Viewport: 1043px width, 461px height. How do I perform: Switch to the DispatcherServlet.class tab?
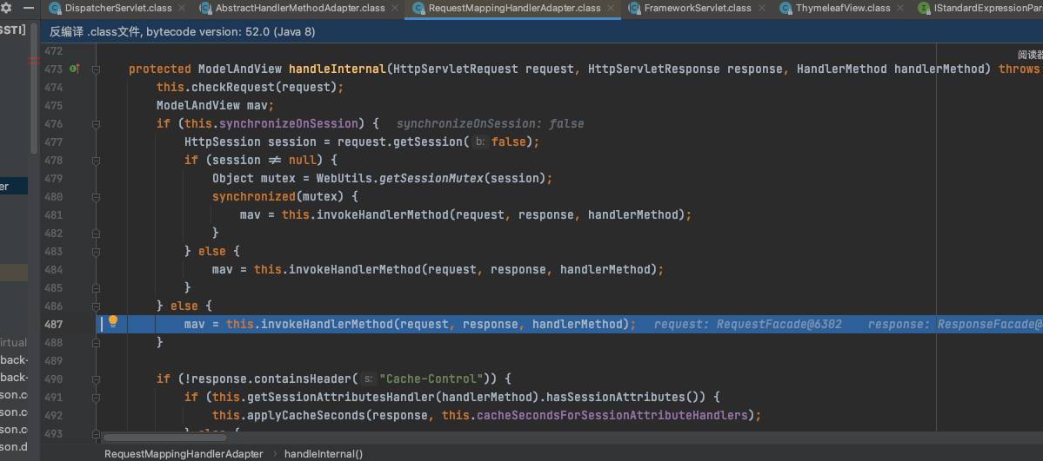point(117,9)
